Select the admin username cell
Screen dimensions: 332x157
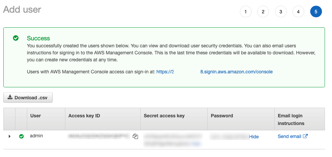(37, 136)
